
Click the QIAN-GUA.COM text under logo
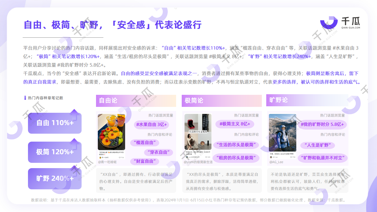tap(350, 28)
